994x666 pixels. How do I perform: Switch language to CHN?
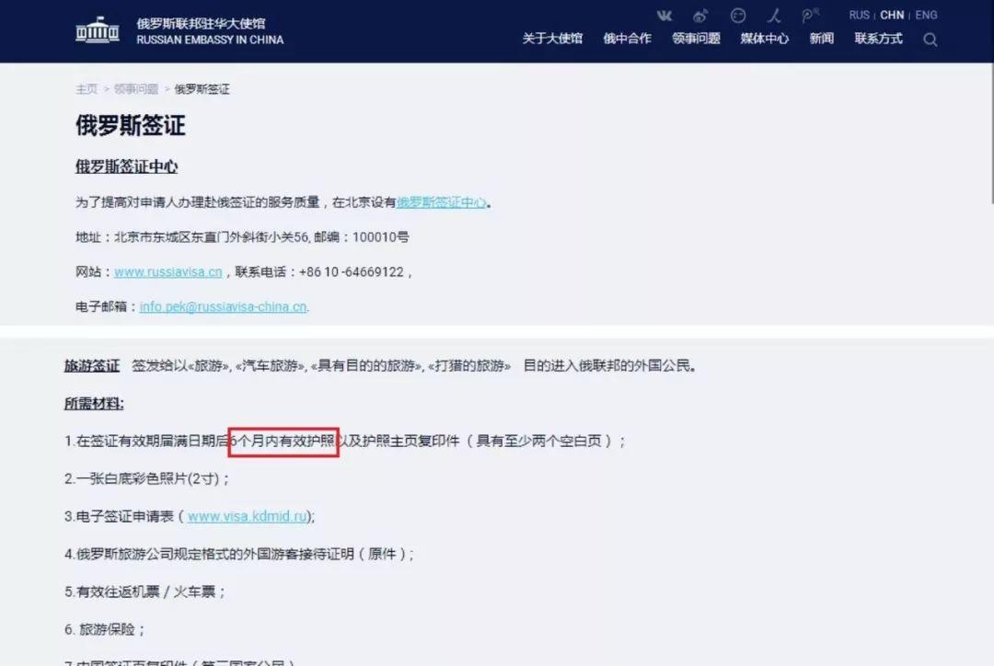[892, 16]
